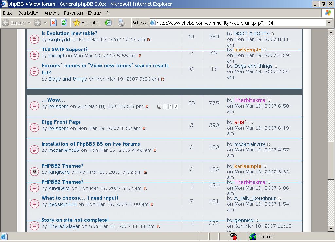Open the Extras menu
The width and height of the screenshot is (335, 242).
[x=94, y=13]
